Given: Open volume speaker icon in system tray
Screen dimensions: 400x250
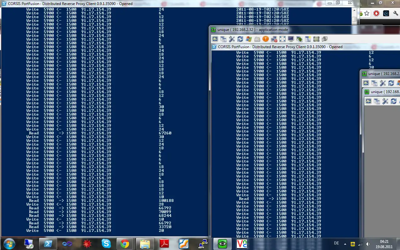Looking at the screenshot, I should 368,244.
